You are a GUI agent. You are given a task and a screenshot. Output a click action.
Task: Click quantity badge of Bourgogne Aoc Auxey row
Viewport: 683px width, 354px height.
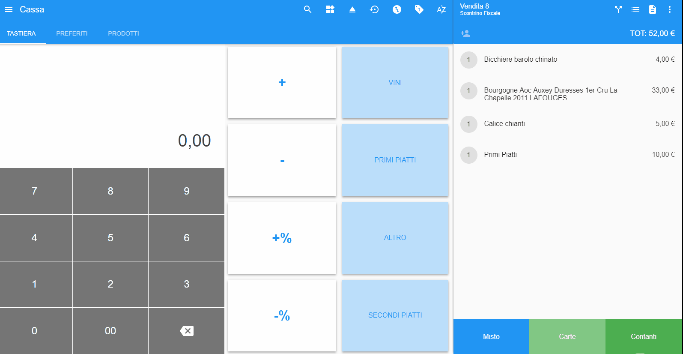(x=469, y=91)
